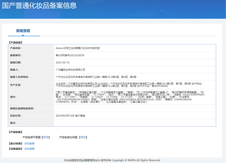Select the filing date 2023-06-10
This screenshot has height=163, width=226.
coord(63,63)
